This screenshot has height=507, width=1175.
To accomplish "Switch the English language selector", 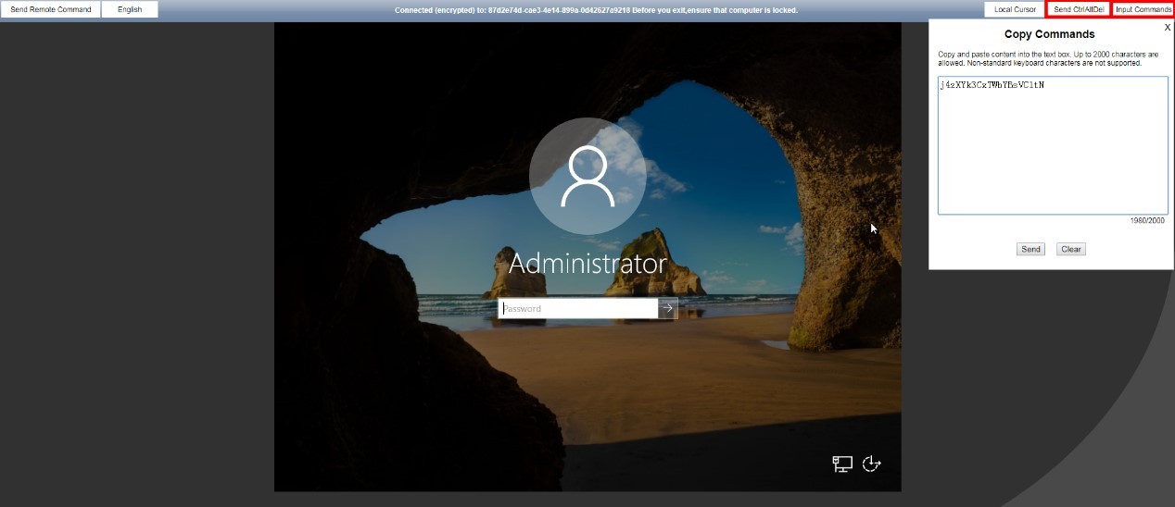I will (130, 9).
